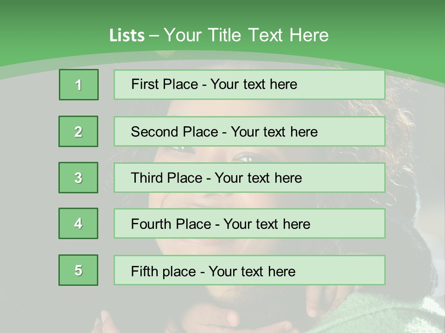Click the word "Fourth" in the list
Image resolution: width=445 pixels, height=333 pixels.
click(149, 224)
